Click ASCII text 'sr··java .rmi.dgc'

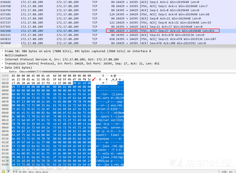(110, 146)
